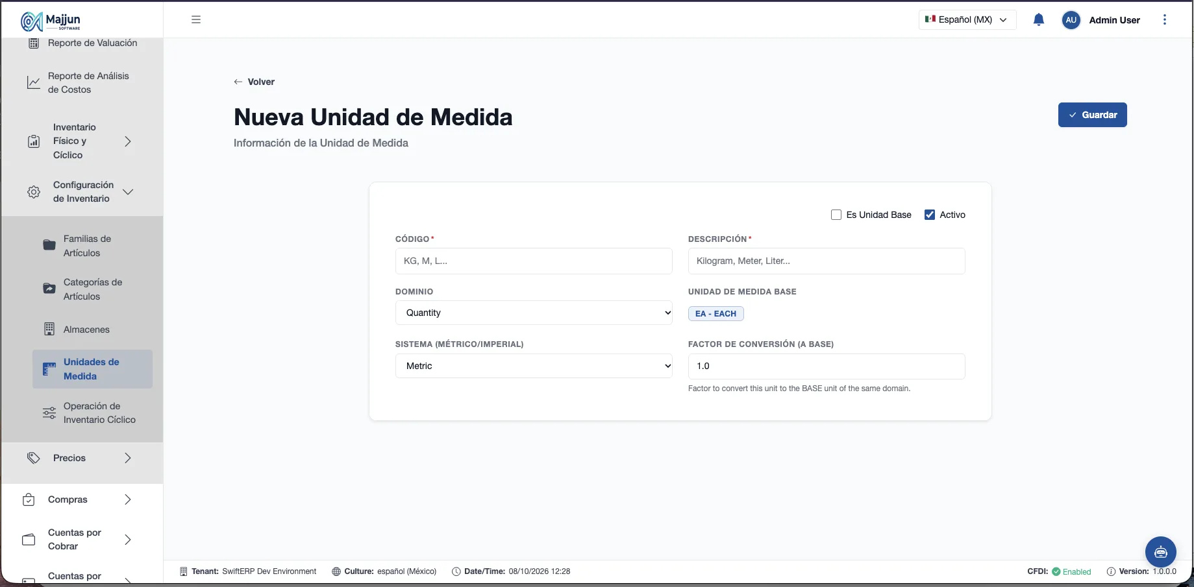Focus the Descripción input field
This screenshot has height=587, width=1194.
827,261
